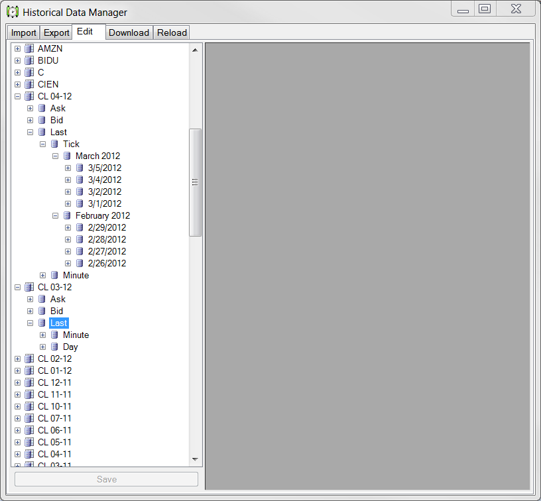Select the Edit tab
541x501 pixels.
[x=88, y=32]
